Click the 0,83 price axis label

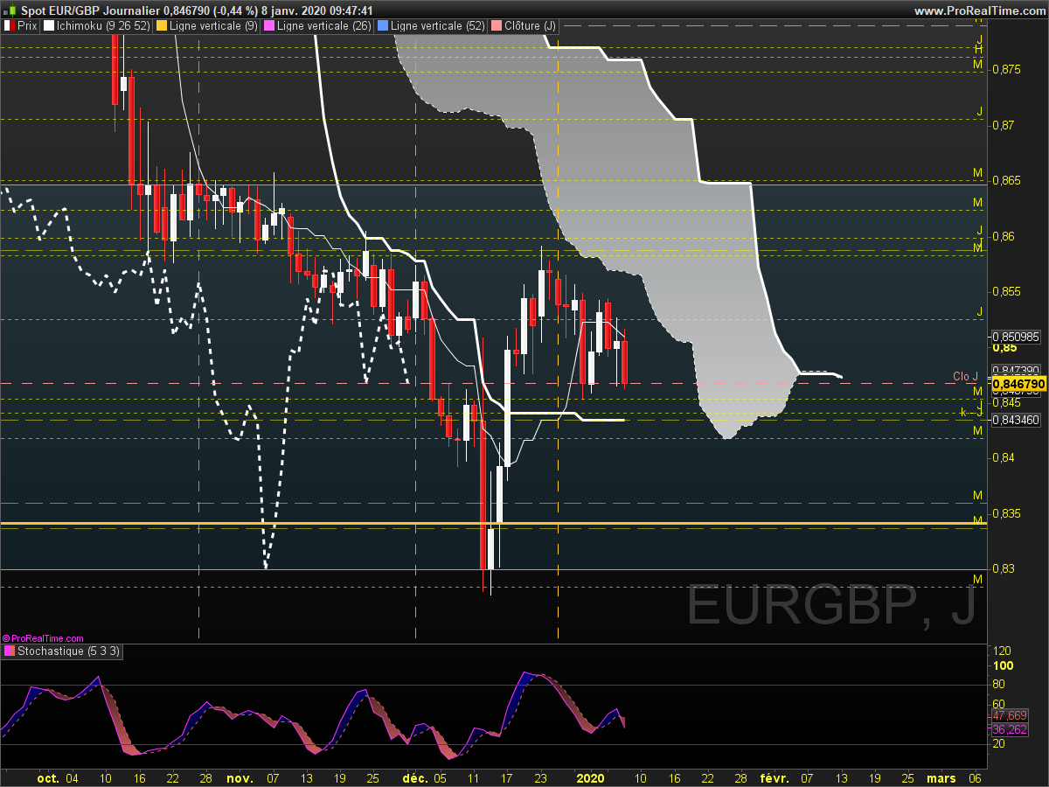[x=1003, y=568]
